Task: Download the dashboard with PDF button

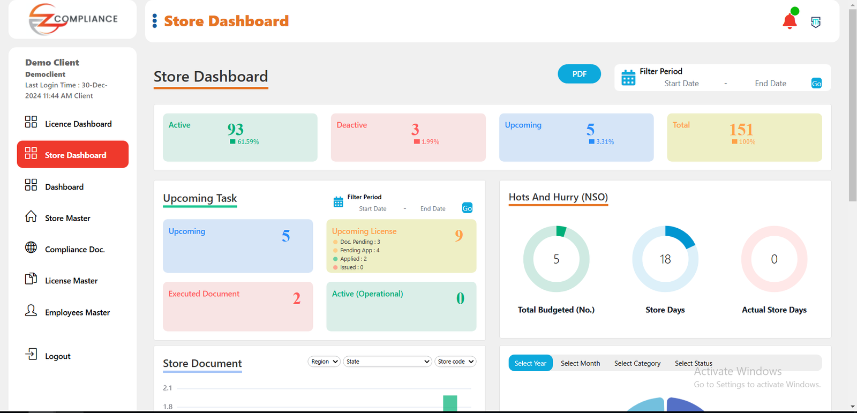Action: coord(579,74)
